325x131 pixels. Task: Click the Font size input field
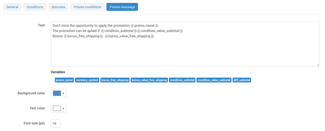click(x=55, y=123)
